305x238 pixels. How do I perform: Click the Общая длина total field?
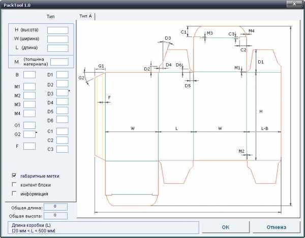point(55,207)
